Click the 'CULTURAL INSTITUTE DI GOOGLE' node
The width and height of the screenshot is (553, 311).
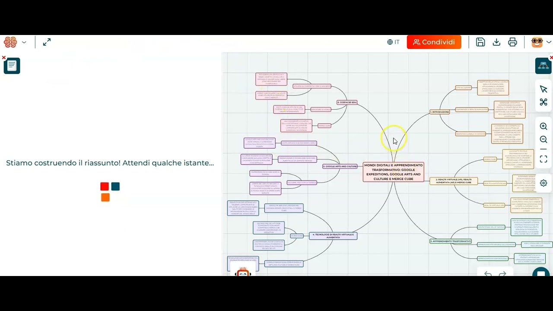302,183
